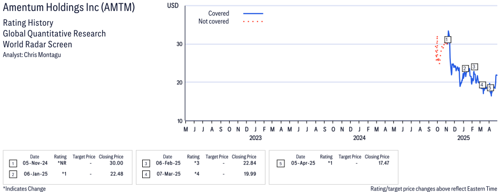
Task: Select chart marker 2 on price line
Action: [465, 68]
